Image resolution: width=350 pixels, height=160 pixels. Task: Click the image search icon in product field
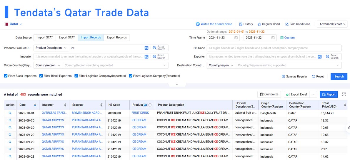click(x=146, y=48)
